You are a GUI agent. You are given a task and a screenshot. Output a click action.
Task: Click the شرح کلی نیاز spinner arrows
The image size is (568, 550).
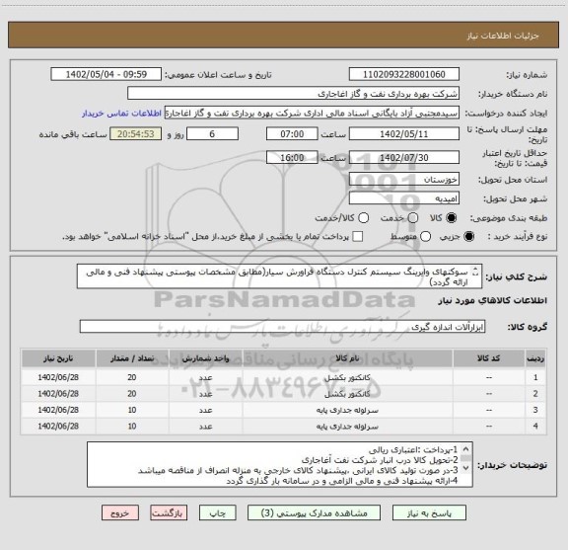[475, 272]
